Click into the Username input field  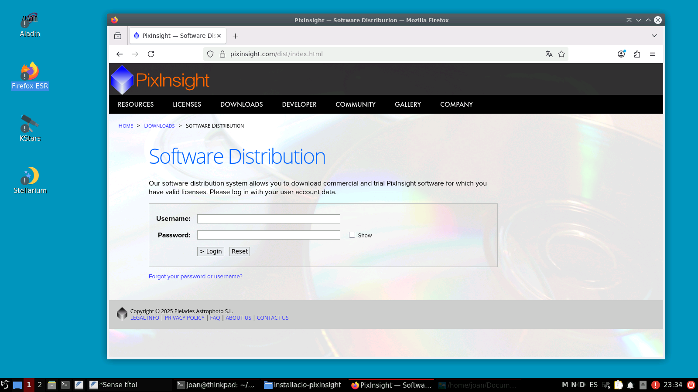click(x=268, y=219)
